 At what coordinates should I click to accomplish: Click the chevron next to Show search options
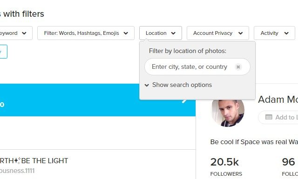coord(147,85)
